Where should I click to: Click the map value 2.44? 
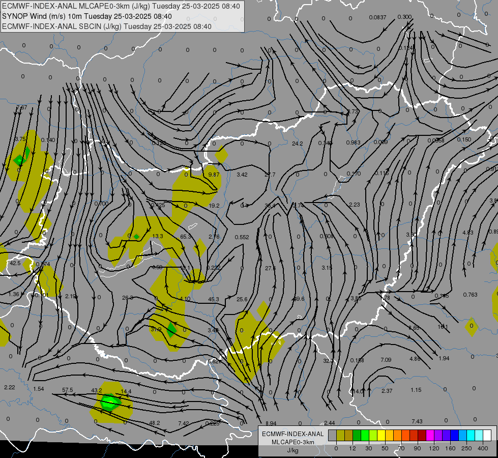tap(330, 423)
